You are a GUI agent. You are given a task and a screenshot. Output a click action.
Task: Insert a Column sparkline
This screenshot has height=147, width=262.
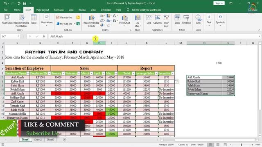[157, 19]
